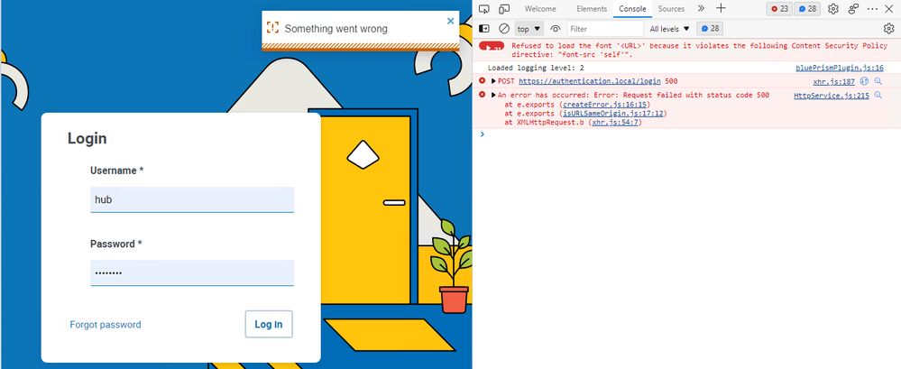Viewport: 901px width, 369px height.
Task: Open the 'top' JavaScript context dropdown
Action: (x=529, y=28)
